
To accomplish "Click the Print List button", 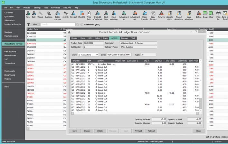I will 138,131.
